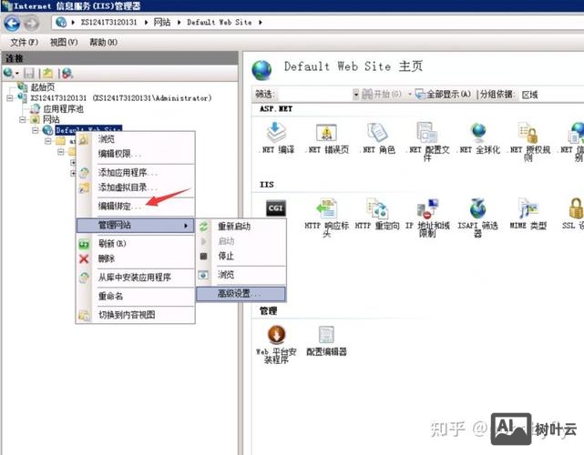This screenshot has height=455, width=584.
Task: Choose 重命名 in the context menu
Action: click(136, 296)
